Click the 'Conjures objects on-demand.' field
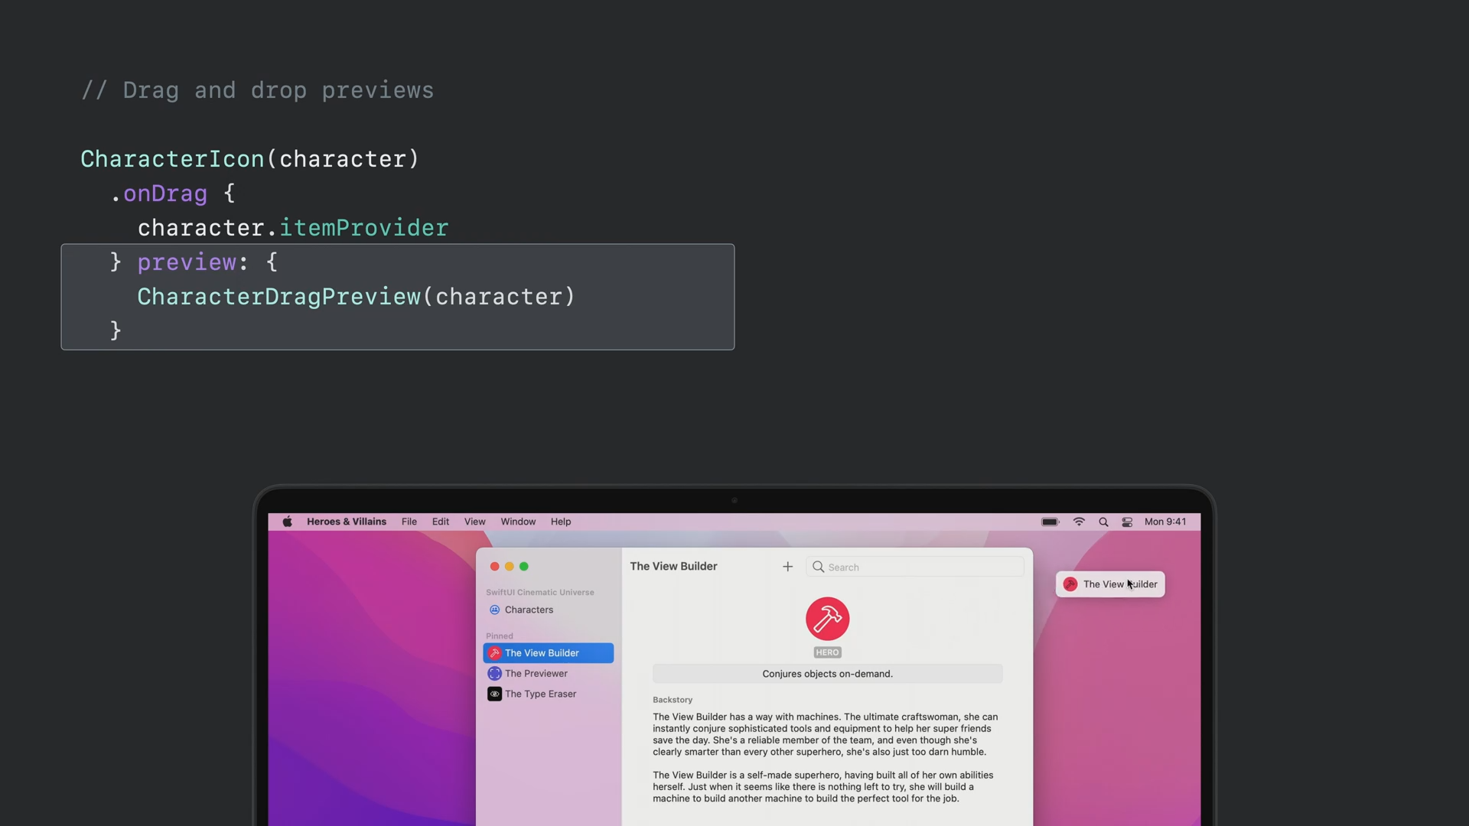Image resolution: width=1469 pixels, height=826 pixels. tap(827, 674)
